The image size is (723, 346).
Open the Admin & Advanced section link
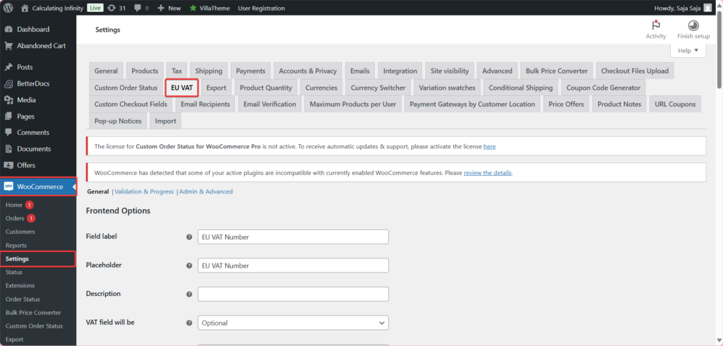pyautogui.click(x=206, y=191)
